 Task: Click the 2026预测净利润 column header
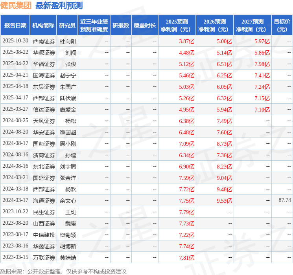coord(215,26)
